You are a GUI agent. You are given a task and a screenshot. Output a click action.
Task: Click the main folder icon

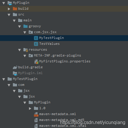tap(20, 20)
